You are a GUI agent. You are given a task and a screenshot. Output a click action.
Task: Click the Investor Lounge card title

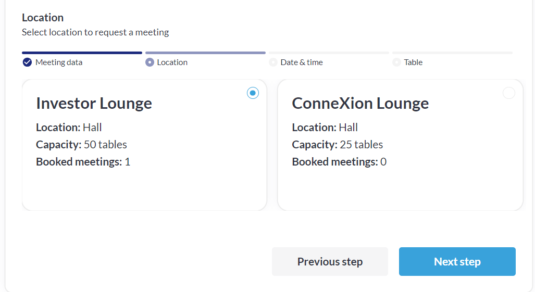tap(94, 103)
